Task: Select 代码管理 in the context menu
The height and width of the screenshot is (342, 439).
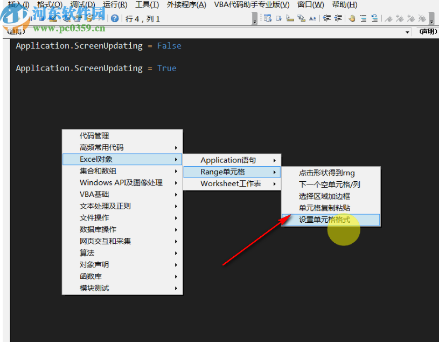Action: 122,136
